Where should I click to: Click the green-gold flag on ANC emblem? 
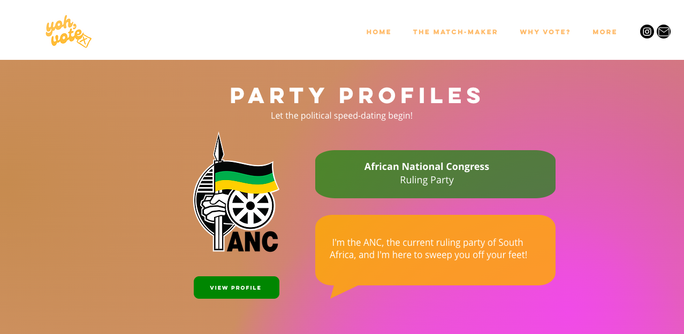coord(246,177)
